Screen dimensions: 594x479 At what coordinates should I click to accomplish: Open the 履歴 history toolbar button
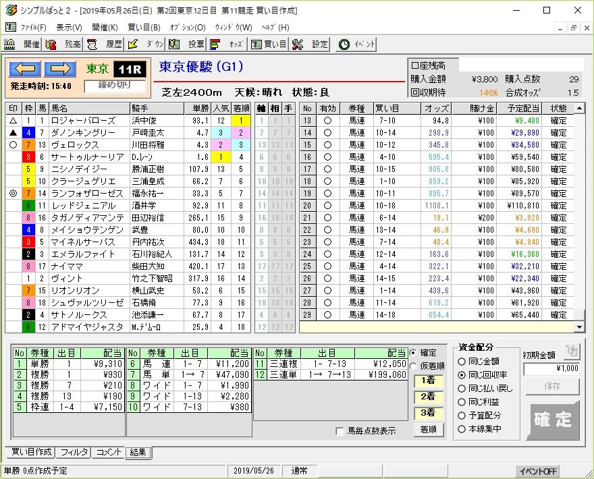[104, 45]
